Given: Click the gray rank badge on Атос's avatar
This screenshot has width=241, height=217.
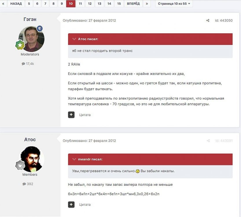Looking at the screenshot, I should point(20,165).
